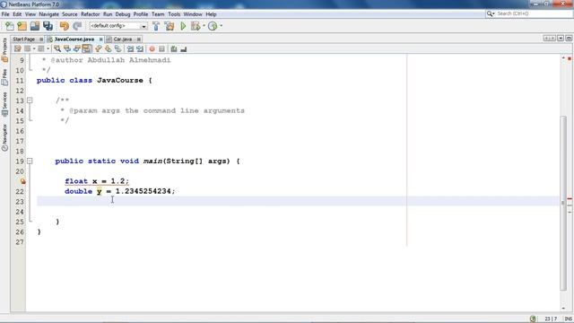This screenshot has width=574, height=323.
Task: Click the Clean and Build Project icon
Action: [x=170, y=26]
